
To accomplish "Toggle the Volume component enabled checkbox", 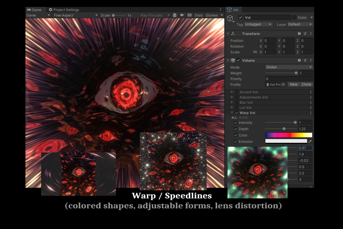I will [x=239, y=60].
